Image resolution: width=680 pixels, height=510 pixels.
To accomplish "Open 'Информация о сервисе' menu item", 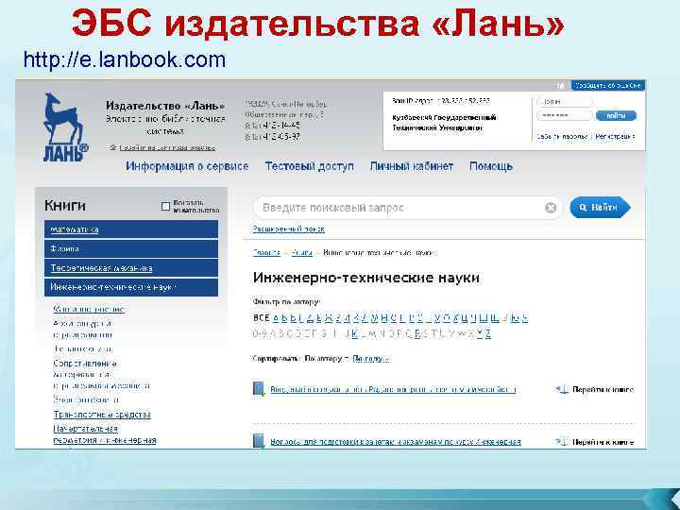I will pos(187,166).
